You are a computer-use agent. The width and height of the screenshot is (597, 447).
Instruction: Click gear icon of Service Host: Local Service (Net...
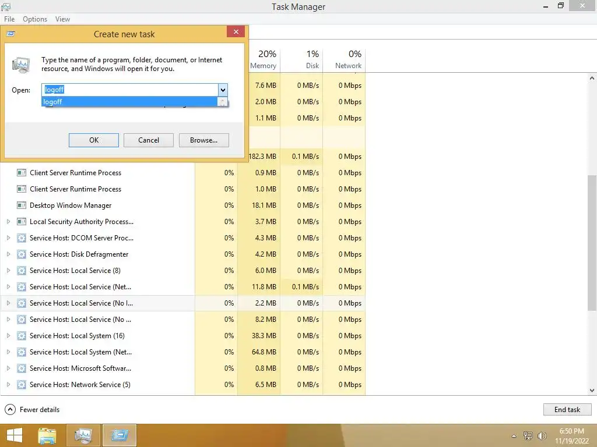(x=22, y=287)
